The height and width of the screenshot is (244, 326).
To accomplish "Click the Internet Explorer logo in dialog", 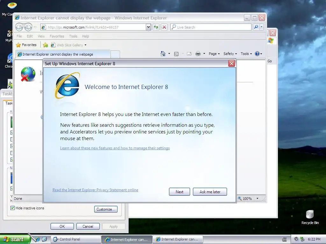I will coord(67,85).
